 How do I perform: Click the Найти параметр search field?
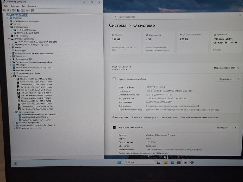tap(153, 17)
